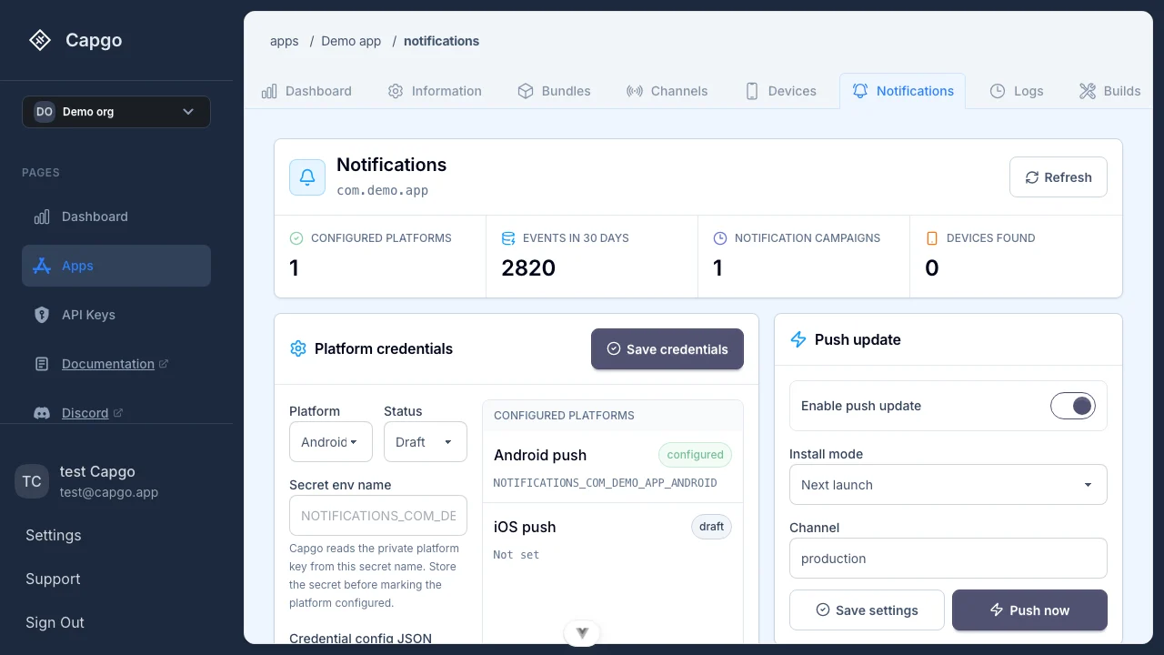Open Dashboard in the sidebar
Viewport: 1164px width, 655px height.
click(116, 217)
